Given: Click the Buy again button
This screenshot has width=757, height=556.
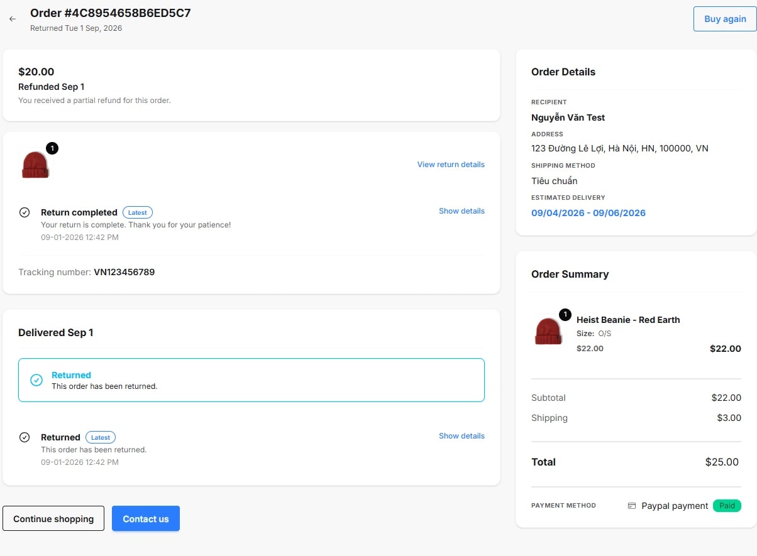Looking at the screenshot, I should pyautogui.click(x=725, y=19).
